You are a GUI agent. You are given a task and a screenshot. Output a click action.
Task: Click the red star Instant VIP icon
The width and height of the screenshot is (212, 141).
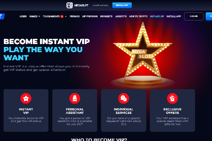tap(26, 98)
